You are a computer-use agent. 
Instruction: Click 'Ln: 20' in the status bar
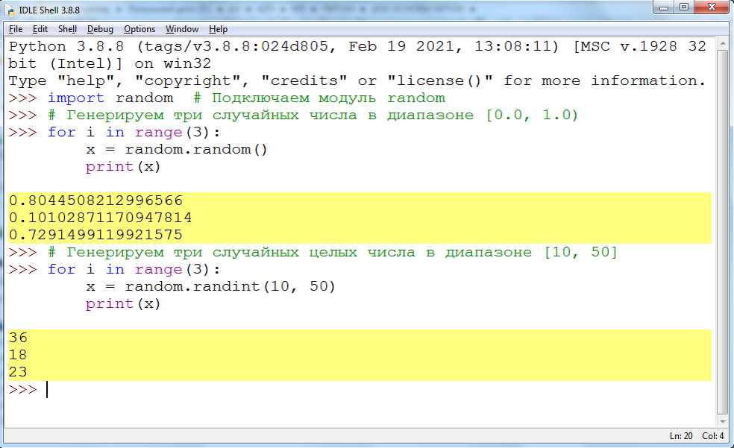coord(680,436)
